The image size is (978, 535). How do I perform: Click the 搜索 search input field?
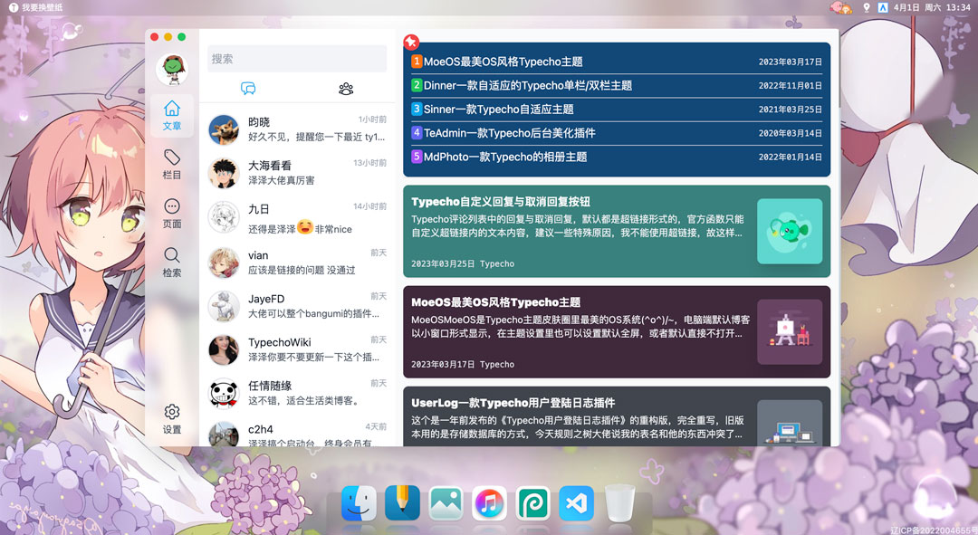[297, 58]
